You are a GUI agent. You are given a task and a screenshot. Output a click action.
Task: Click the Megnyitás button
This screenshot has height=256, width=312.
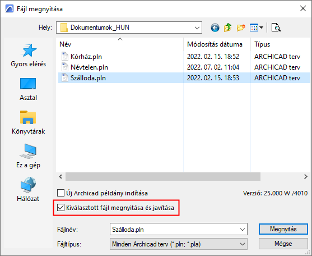coord(283,229)
